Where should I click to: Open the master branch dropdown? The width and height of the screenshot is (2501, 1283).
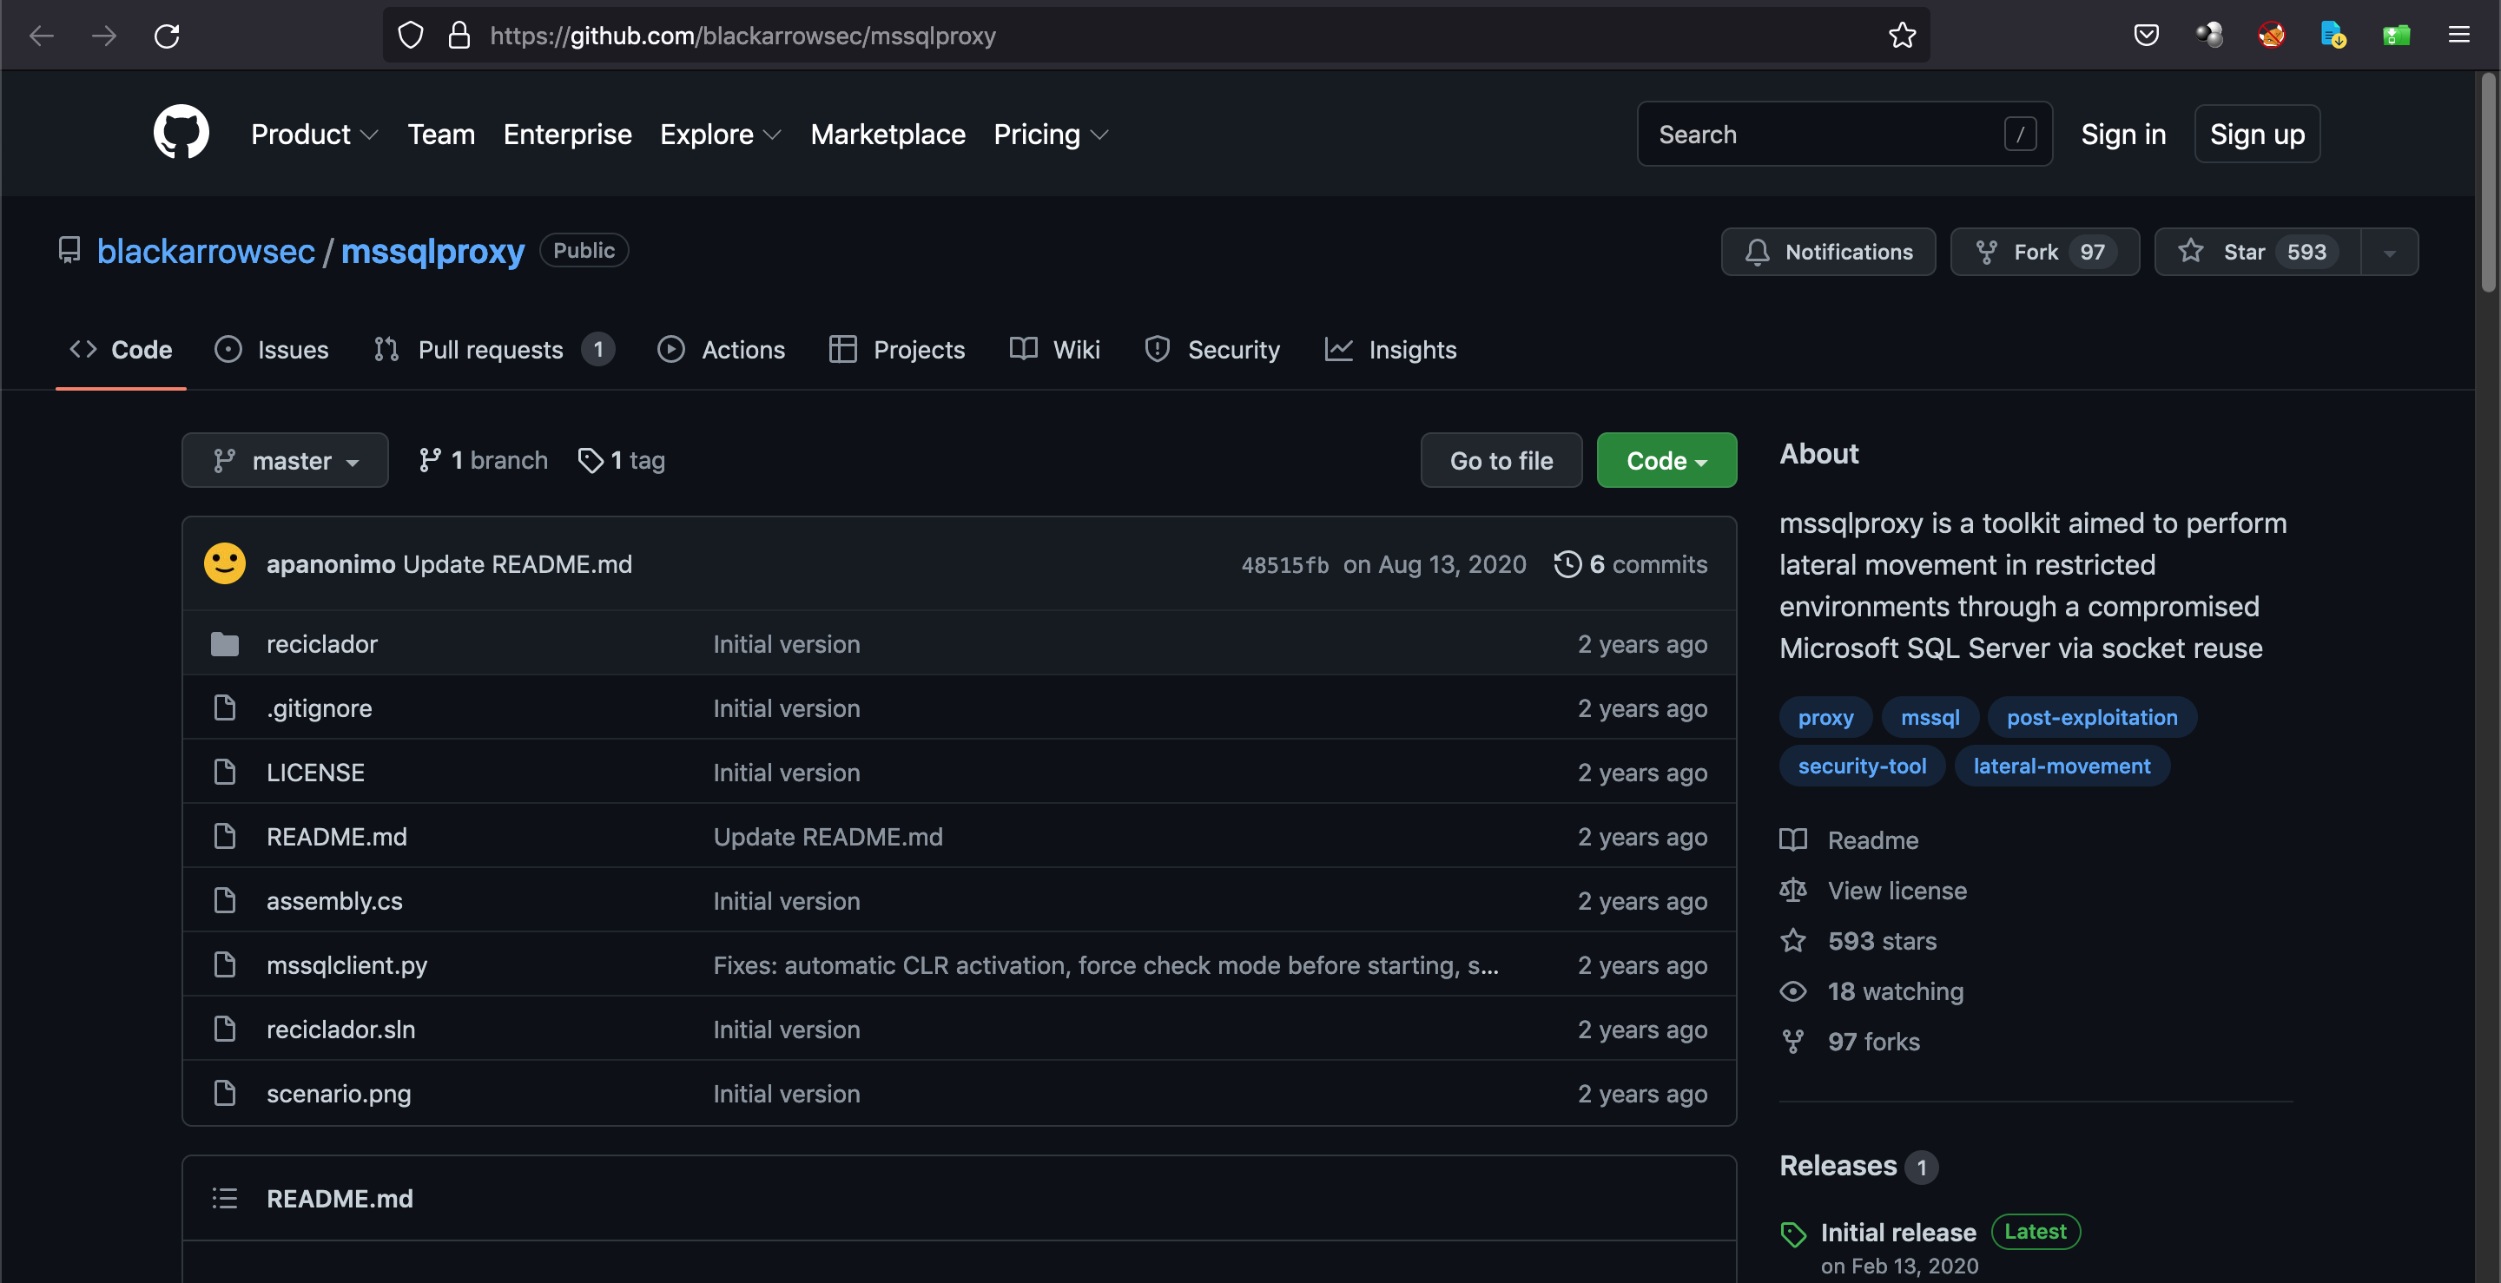[x=285, y=460]
